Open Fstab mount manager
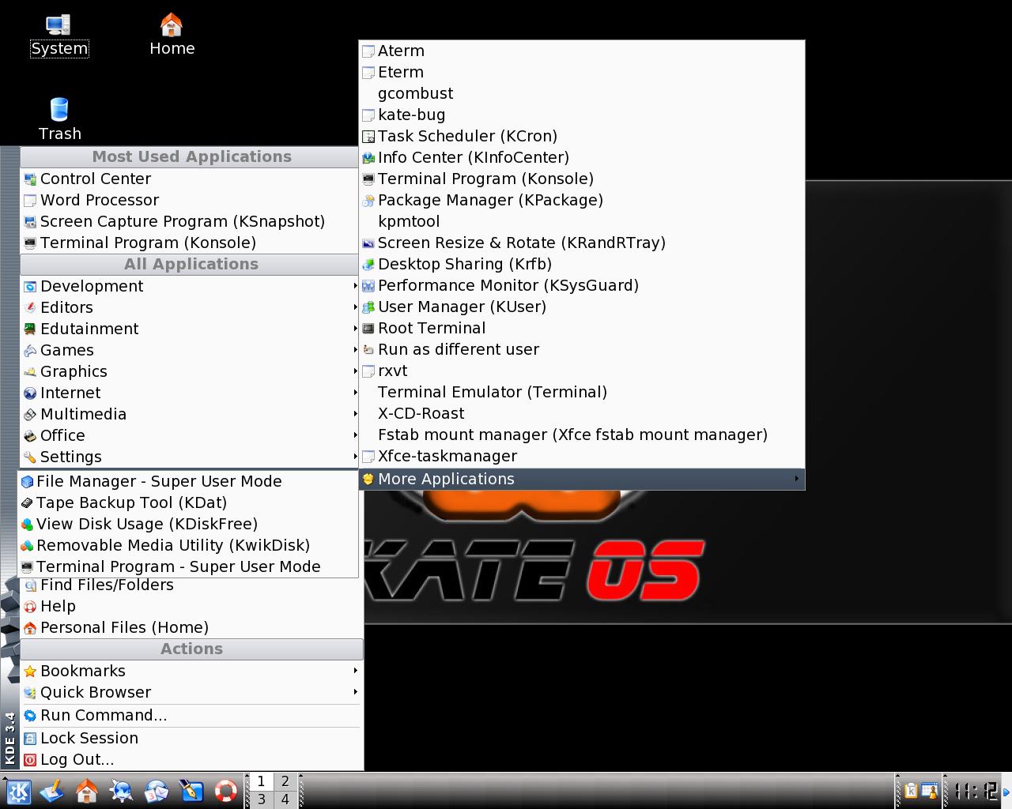 point(581,435)
